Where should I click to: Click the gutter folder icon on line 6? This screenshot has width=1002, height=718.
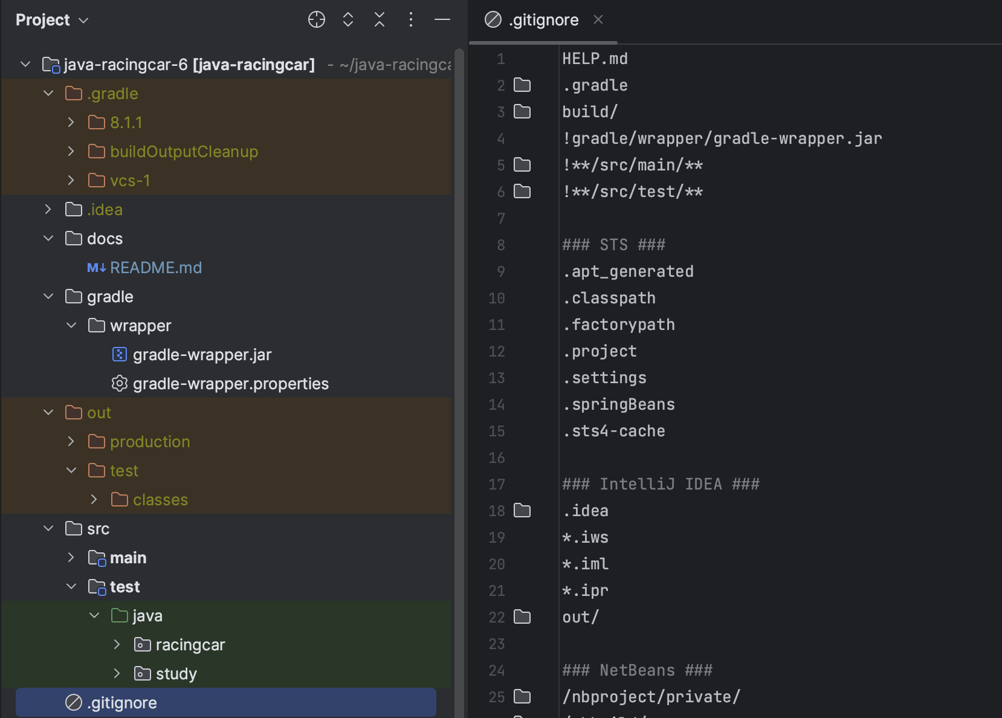(522, 192)
